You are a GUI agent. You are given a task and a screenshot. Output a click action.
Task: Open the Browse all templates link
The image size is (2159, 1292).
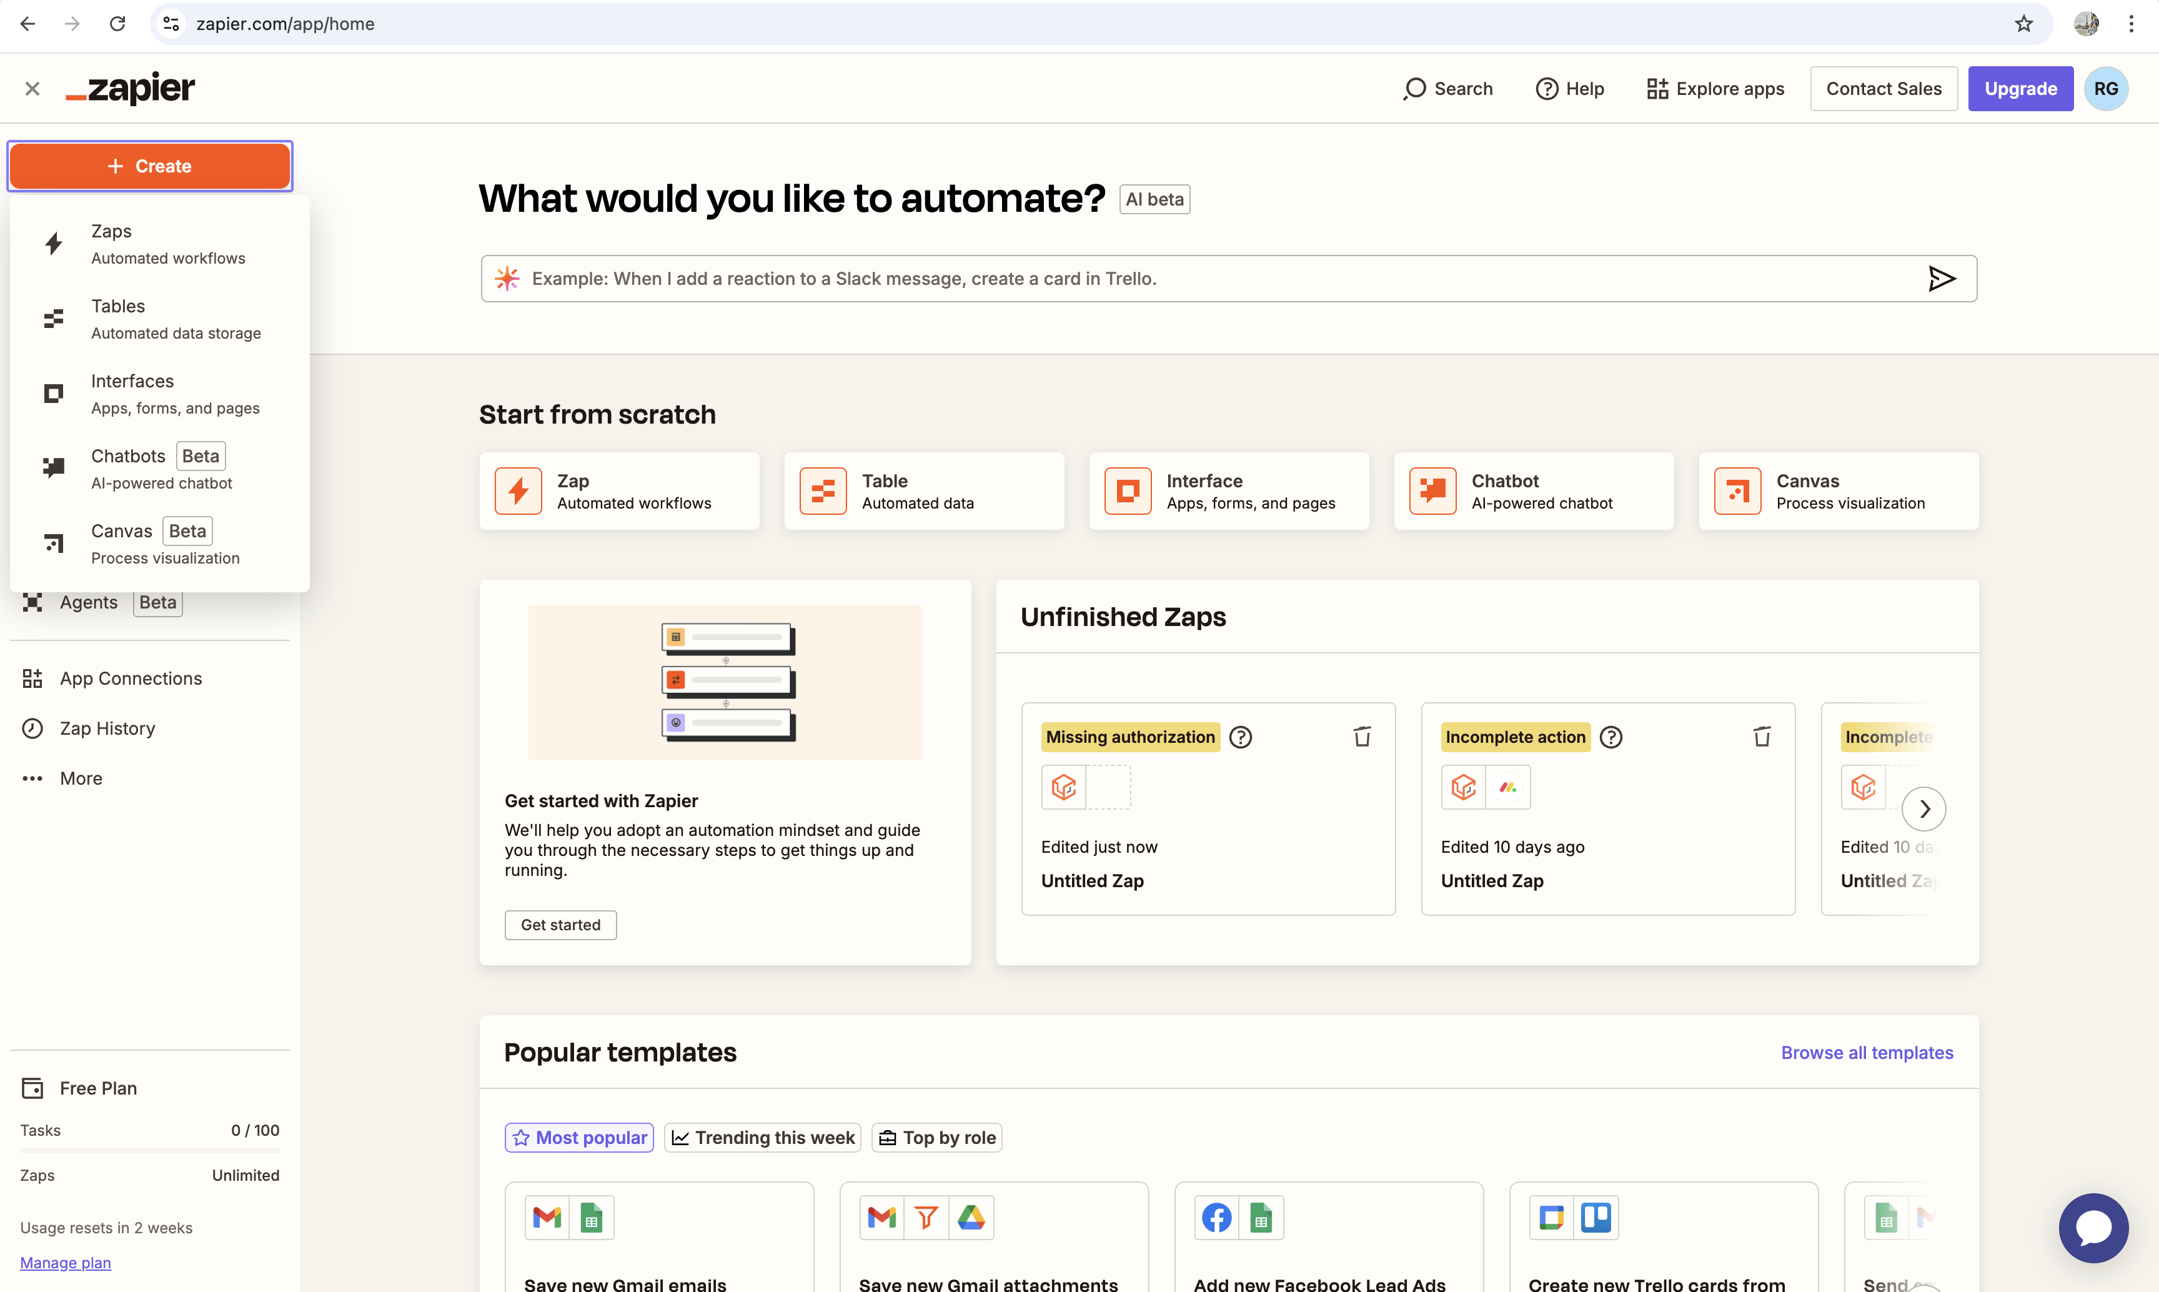point(1867,1053)
